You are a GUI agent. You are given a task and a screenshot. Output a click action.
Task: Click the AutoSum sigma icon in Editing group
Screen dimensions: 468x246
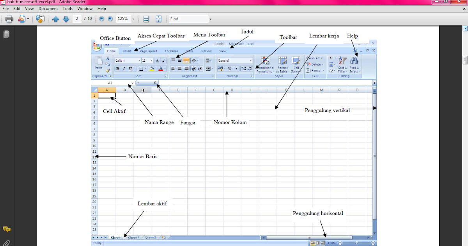coord(331,58)
